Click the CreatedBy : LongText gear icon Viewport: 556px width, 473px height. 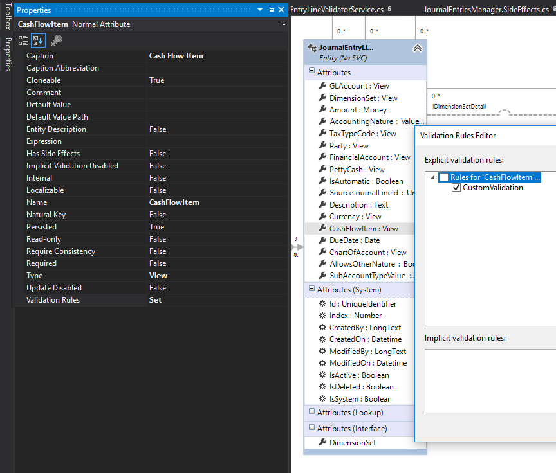[x=322, y=327]
